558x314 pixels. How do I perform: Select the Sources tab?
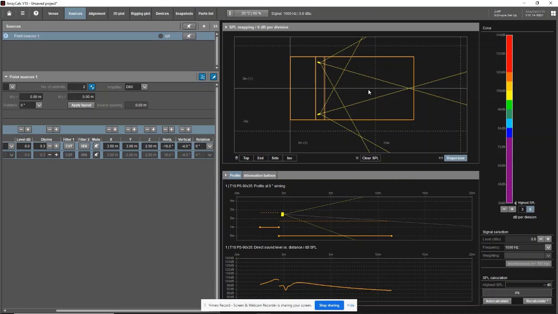(75, 14)
